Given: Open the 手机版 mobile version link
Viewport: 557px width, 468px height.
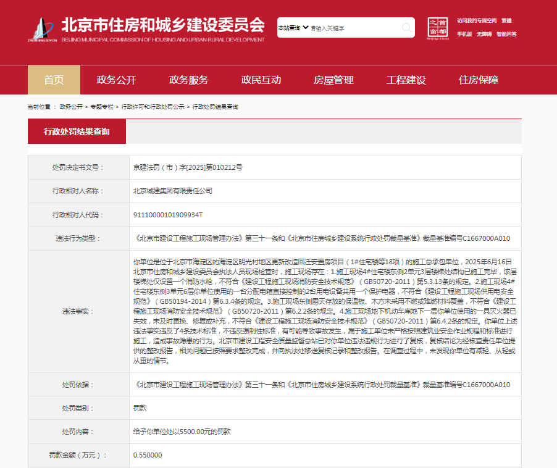Looking at the screenshot, I should [464, 34].
